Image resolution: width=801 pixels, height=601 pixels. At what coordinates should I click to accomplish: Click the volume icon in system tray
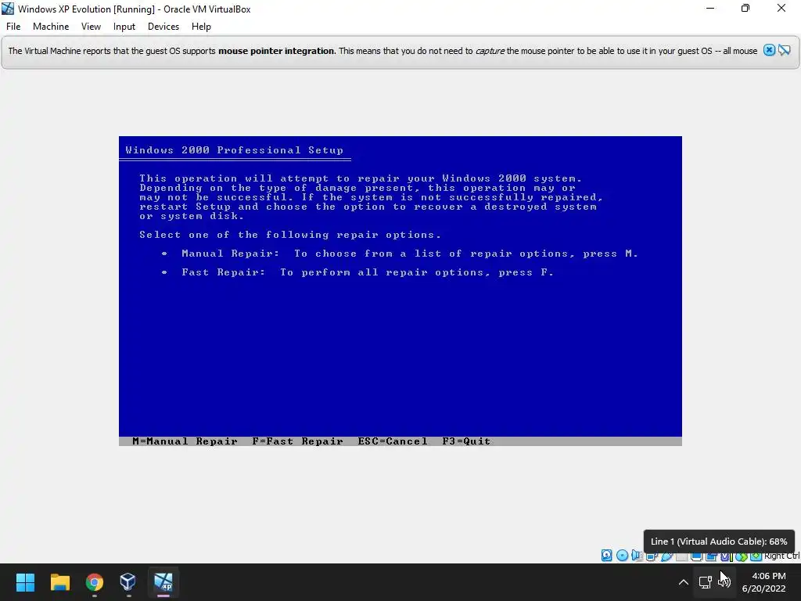[724, 582]
